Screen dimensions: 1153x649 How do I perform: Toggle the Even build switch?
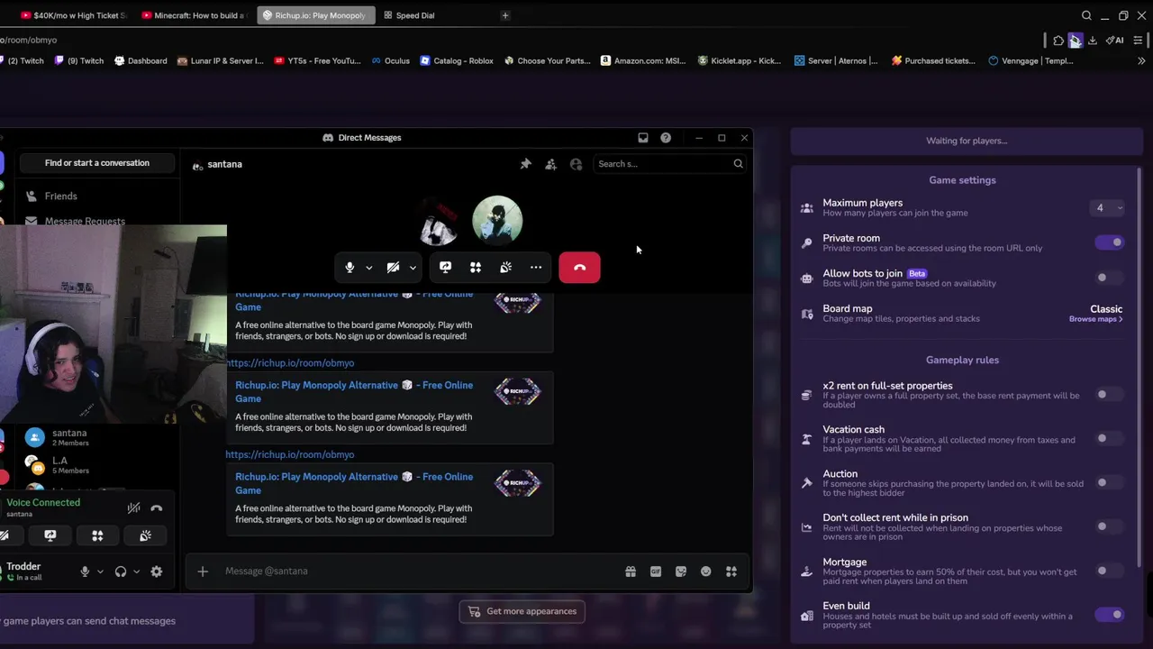1110,615
